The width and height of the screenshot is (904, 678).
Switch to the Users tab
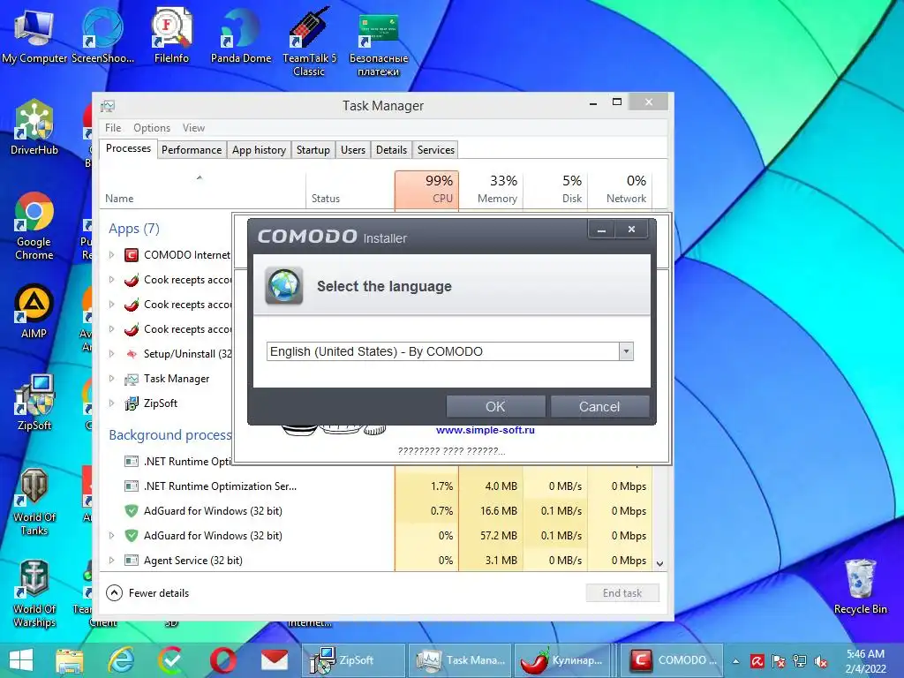(x=353, y=150)
